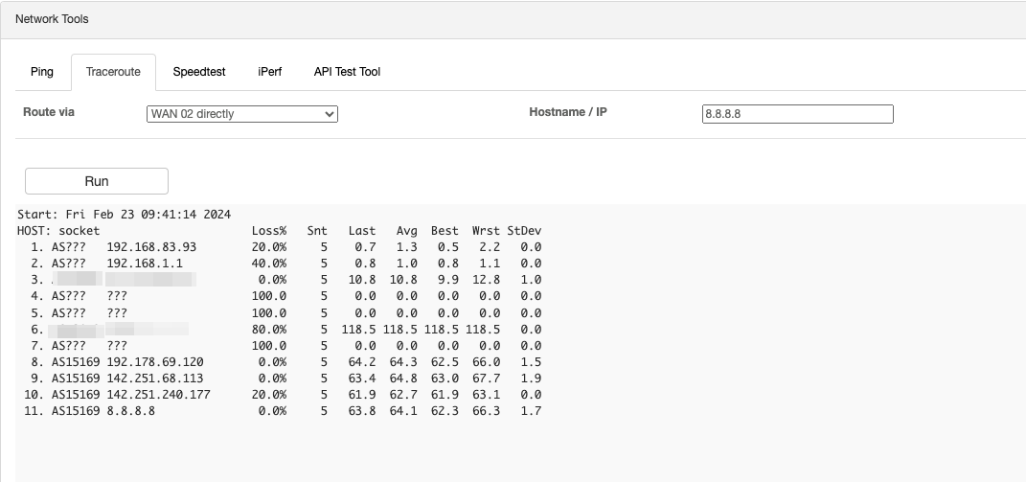Viewport: 1026px width, 482px height.
Task: Click hop 2 address 192.168.1.1
Action: [145, 264]
